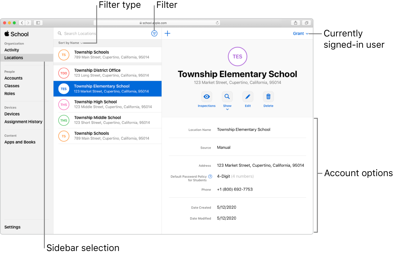Screen dimensions: 410x255
Task: Toggle the browser sidebar button
Action: click(x=38, y=23)
